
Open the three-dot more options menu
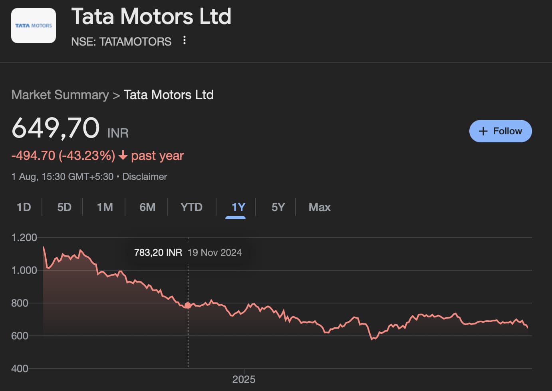click(184, 40)
